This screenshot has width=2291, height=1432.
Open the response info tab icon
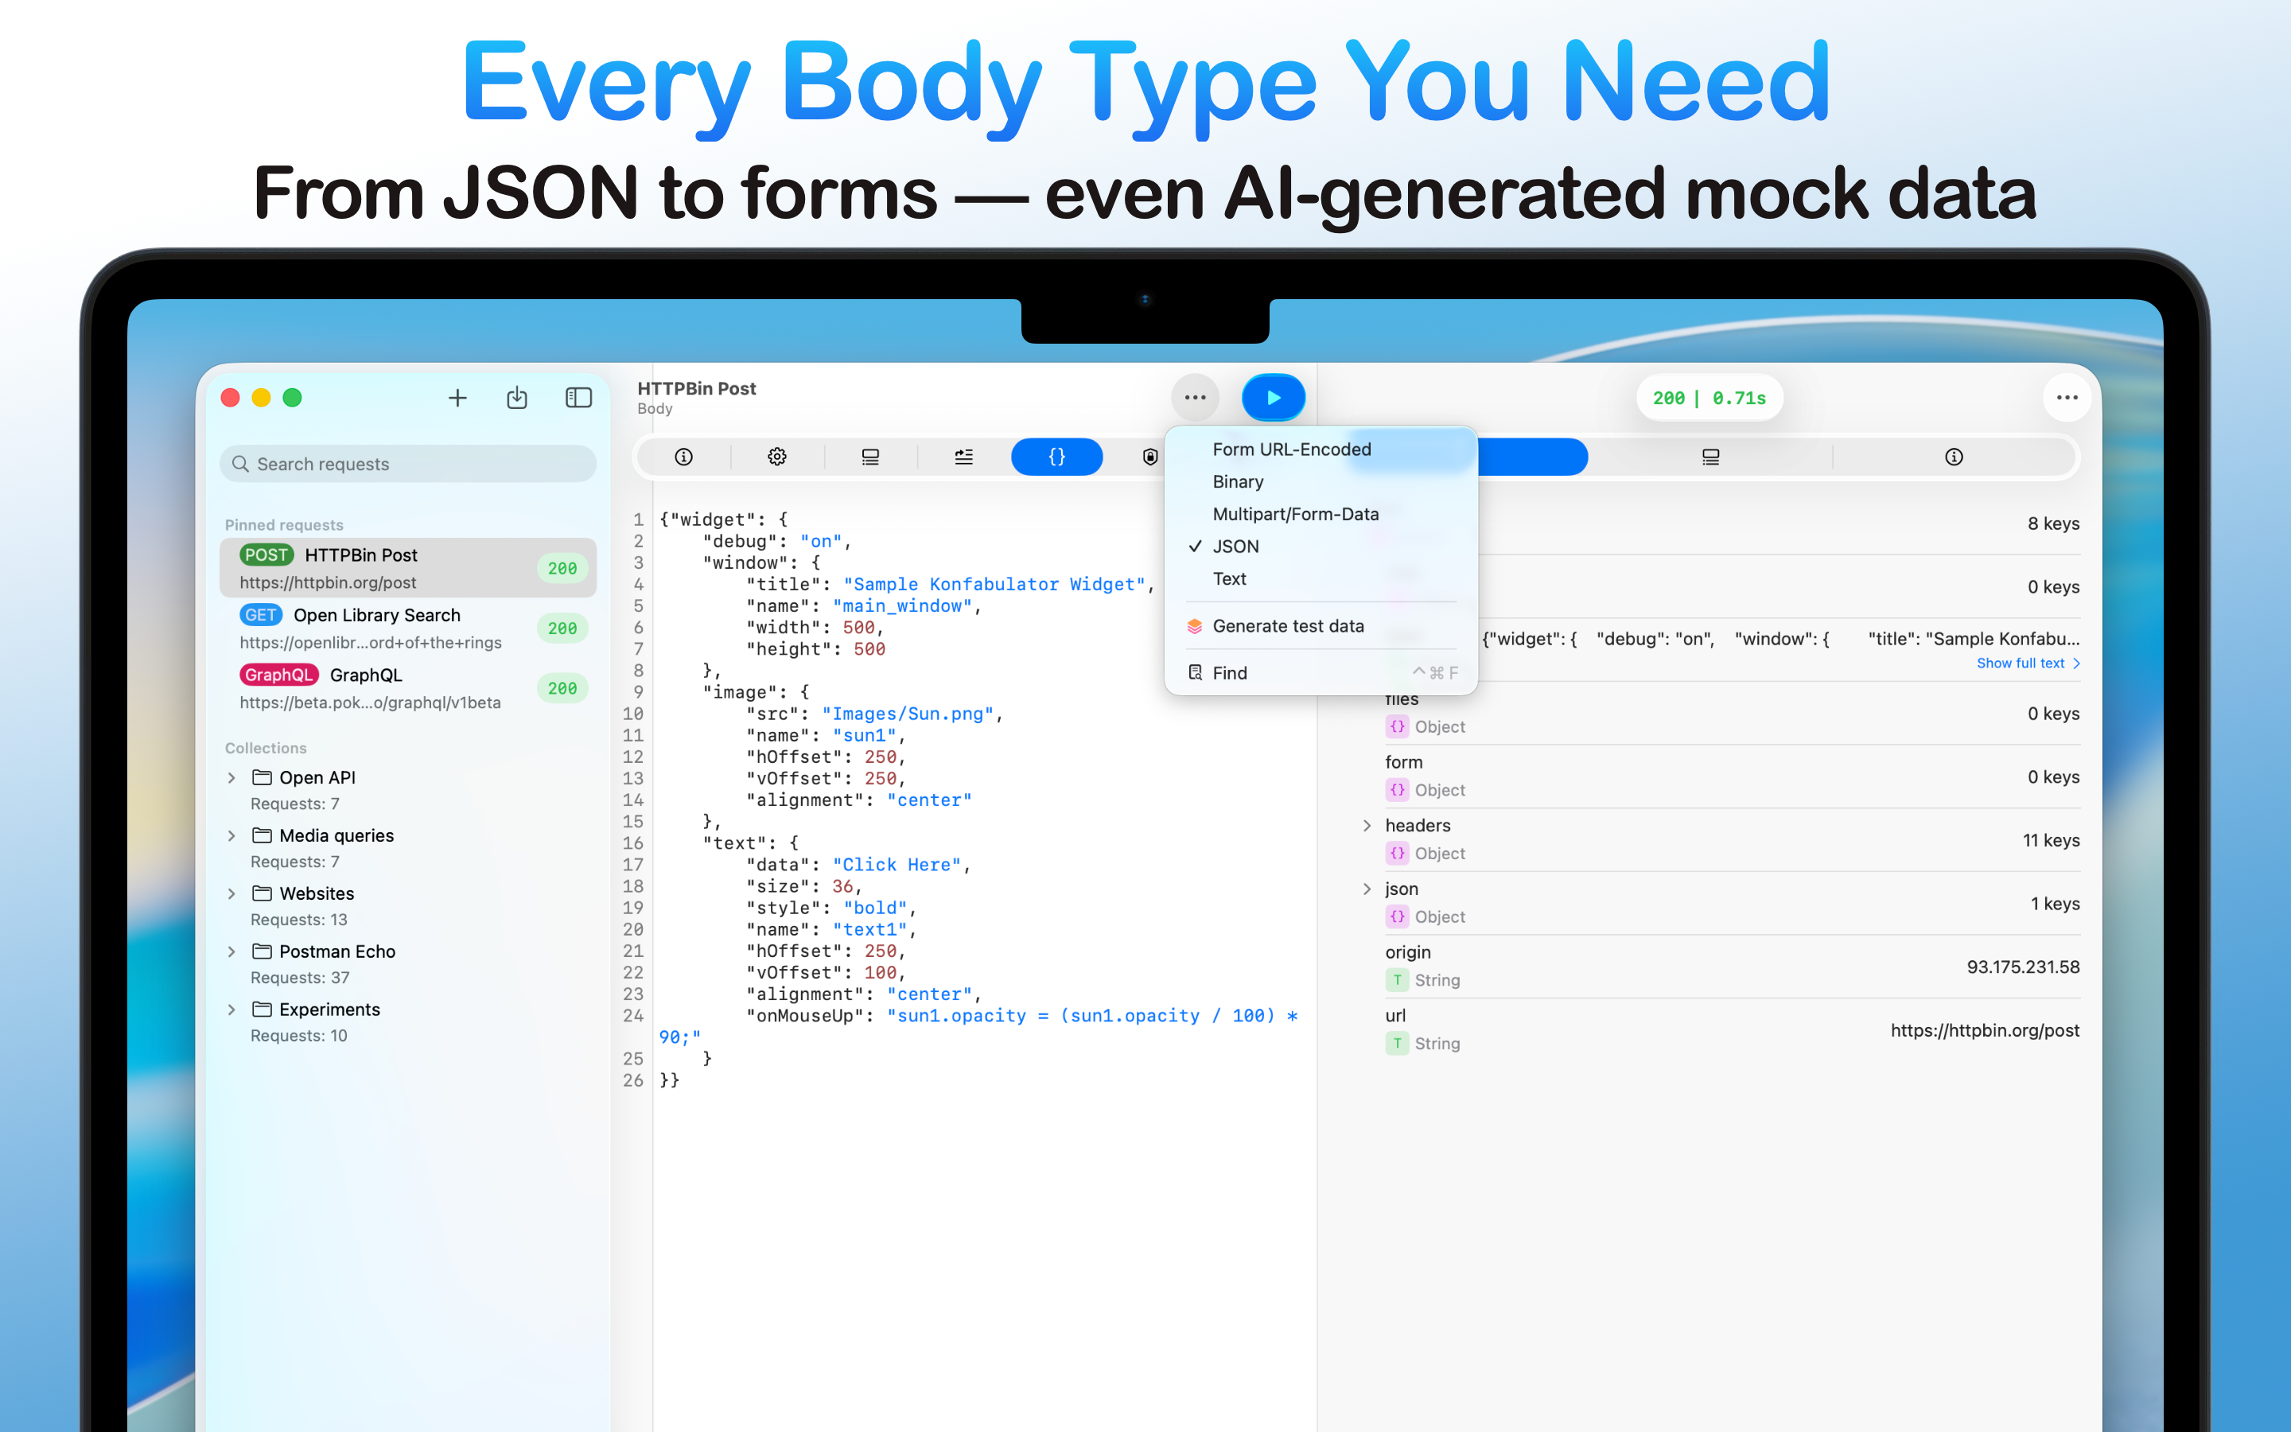point(1954,457)
